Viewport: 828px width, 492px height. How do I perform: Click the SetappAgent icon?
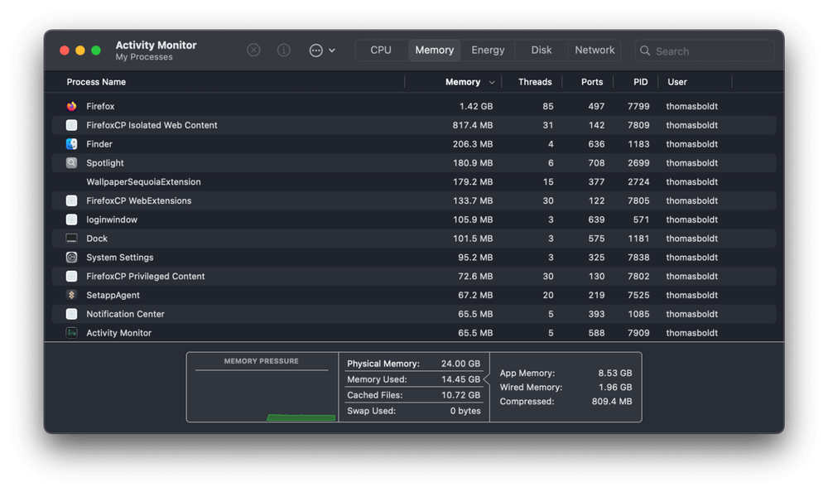click(71, 295)
